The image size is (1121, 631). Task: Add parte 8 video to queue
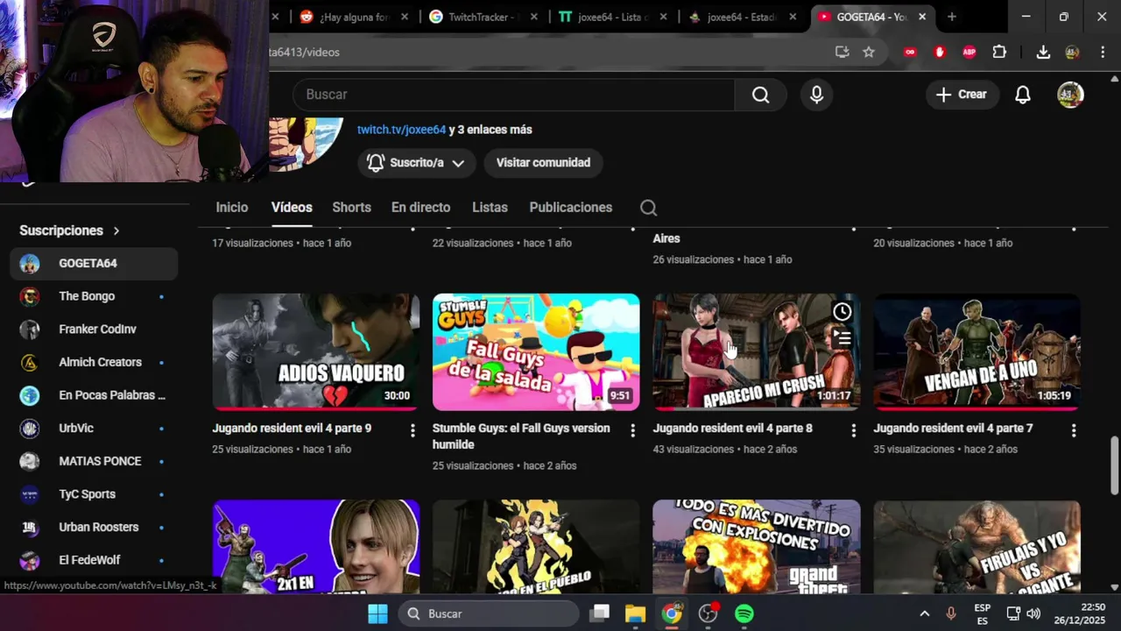(x=842, y=338)
